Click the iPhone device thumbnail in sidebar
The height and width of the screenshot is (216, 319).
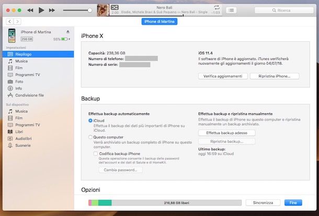(12, 35)
